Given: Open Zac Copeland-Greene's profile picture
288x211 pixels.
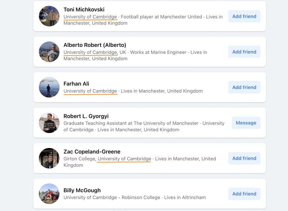Looking at the screenshot, I should [49, 158].
